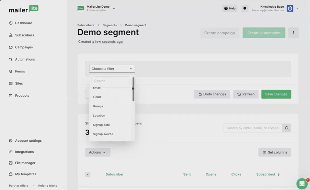Click the File manager image icon
The width and height of the screenshot is (310, 190).
click(x=11, y=163)
